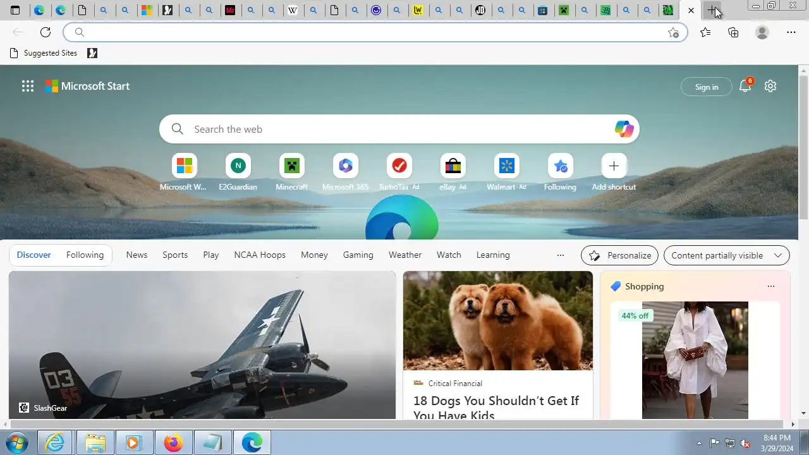
Task: Refresh the current page
Action: click(46, 32)
